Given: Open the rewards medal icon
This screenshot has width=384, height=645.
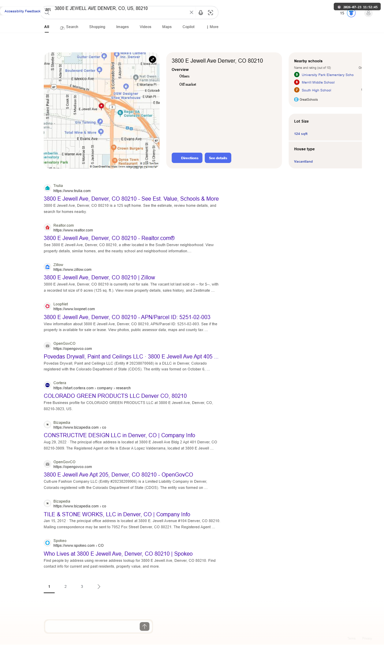Looking at the screenshot, I should tap(351, 13).
